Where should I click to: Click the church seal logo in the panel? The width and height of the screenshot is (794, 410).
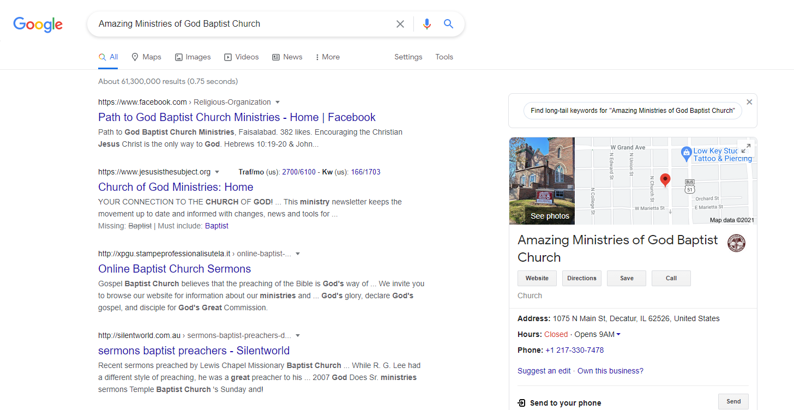737,243
